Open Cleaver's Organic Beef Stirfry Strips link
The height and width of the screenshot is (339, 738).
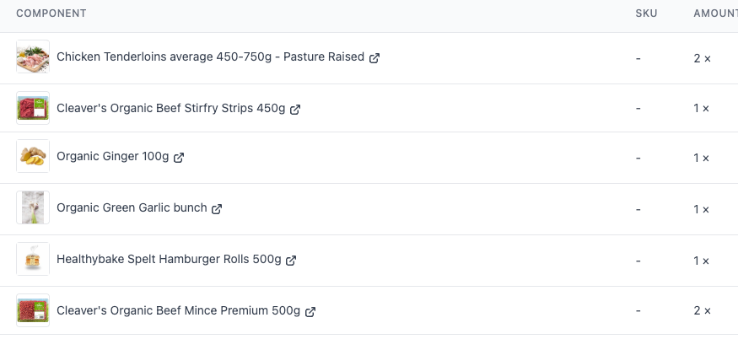[x=171, y=108]
